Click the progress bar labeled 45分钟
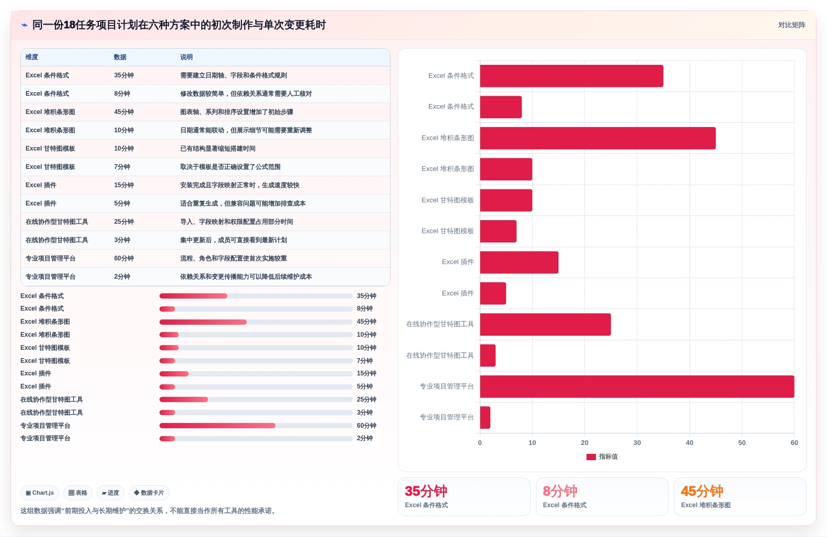Screen dimensions: 827x537 point(256,322)
